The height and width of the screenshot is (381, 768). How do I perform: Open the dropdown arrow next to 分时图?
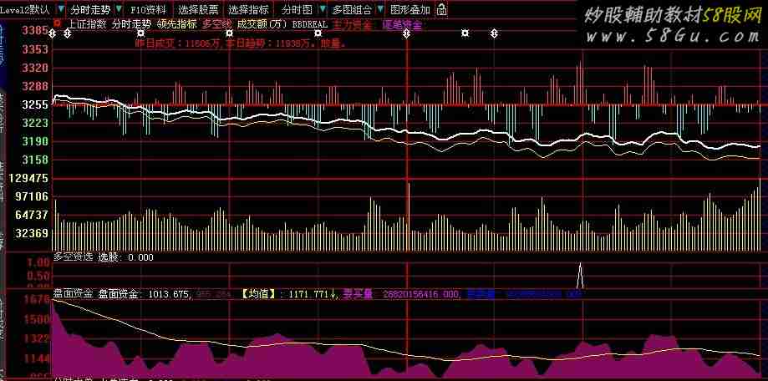pos(323,9)
